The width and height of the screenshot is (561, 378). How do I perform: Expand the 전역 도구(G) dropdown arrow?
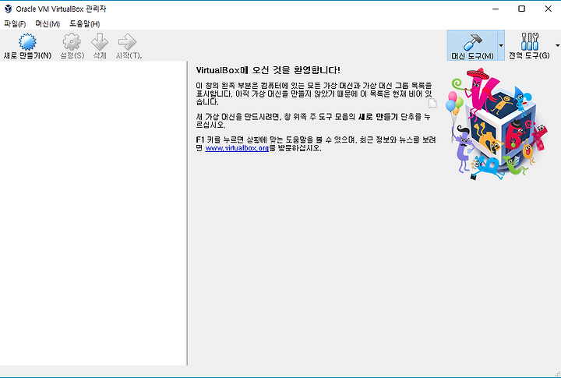[557, 45]
